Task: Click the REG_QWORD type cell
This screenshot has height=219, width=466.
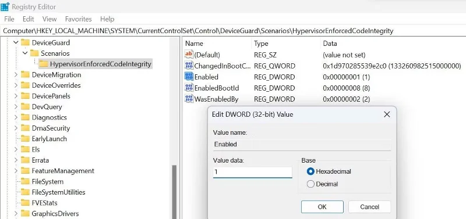Action: (274, 66)
